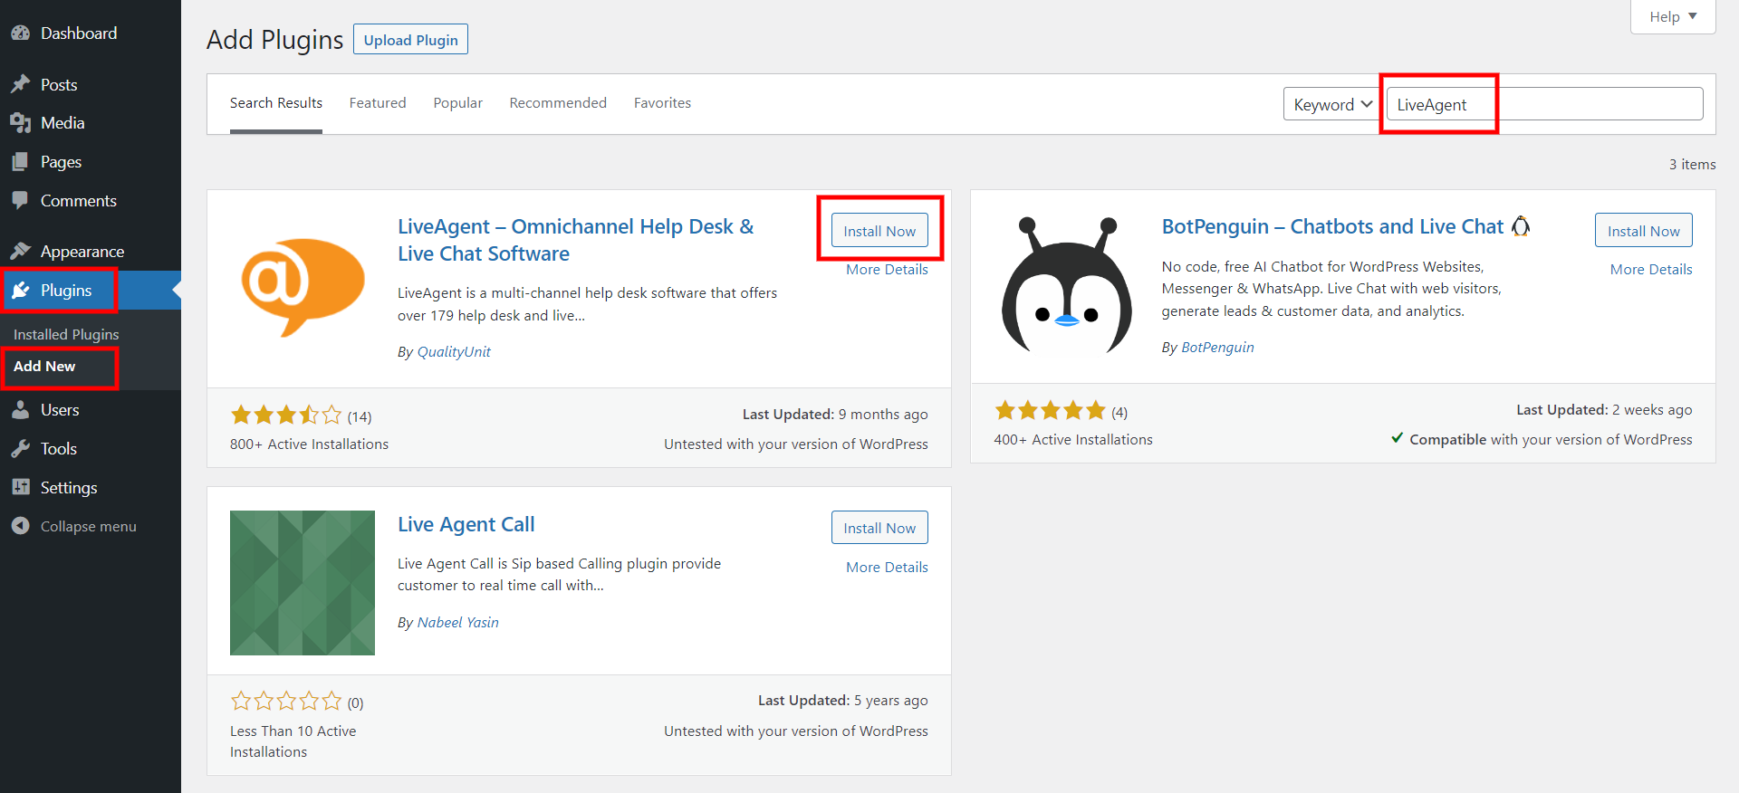Click the Upload Plugin button
Image resolution: width=1739 pixels, height=793 pixels.
410,40
